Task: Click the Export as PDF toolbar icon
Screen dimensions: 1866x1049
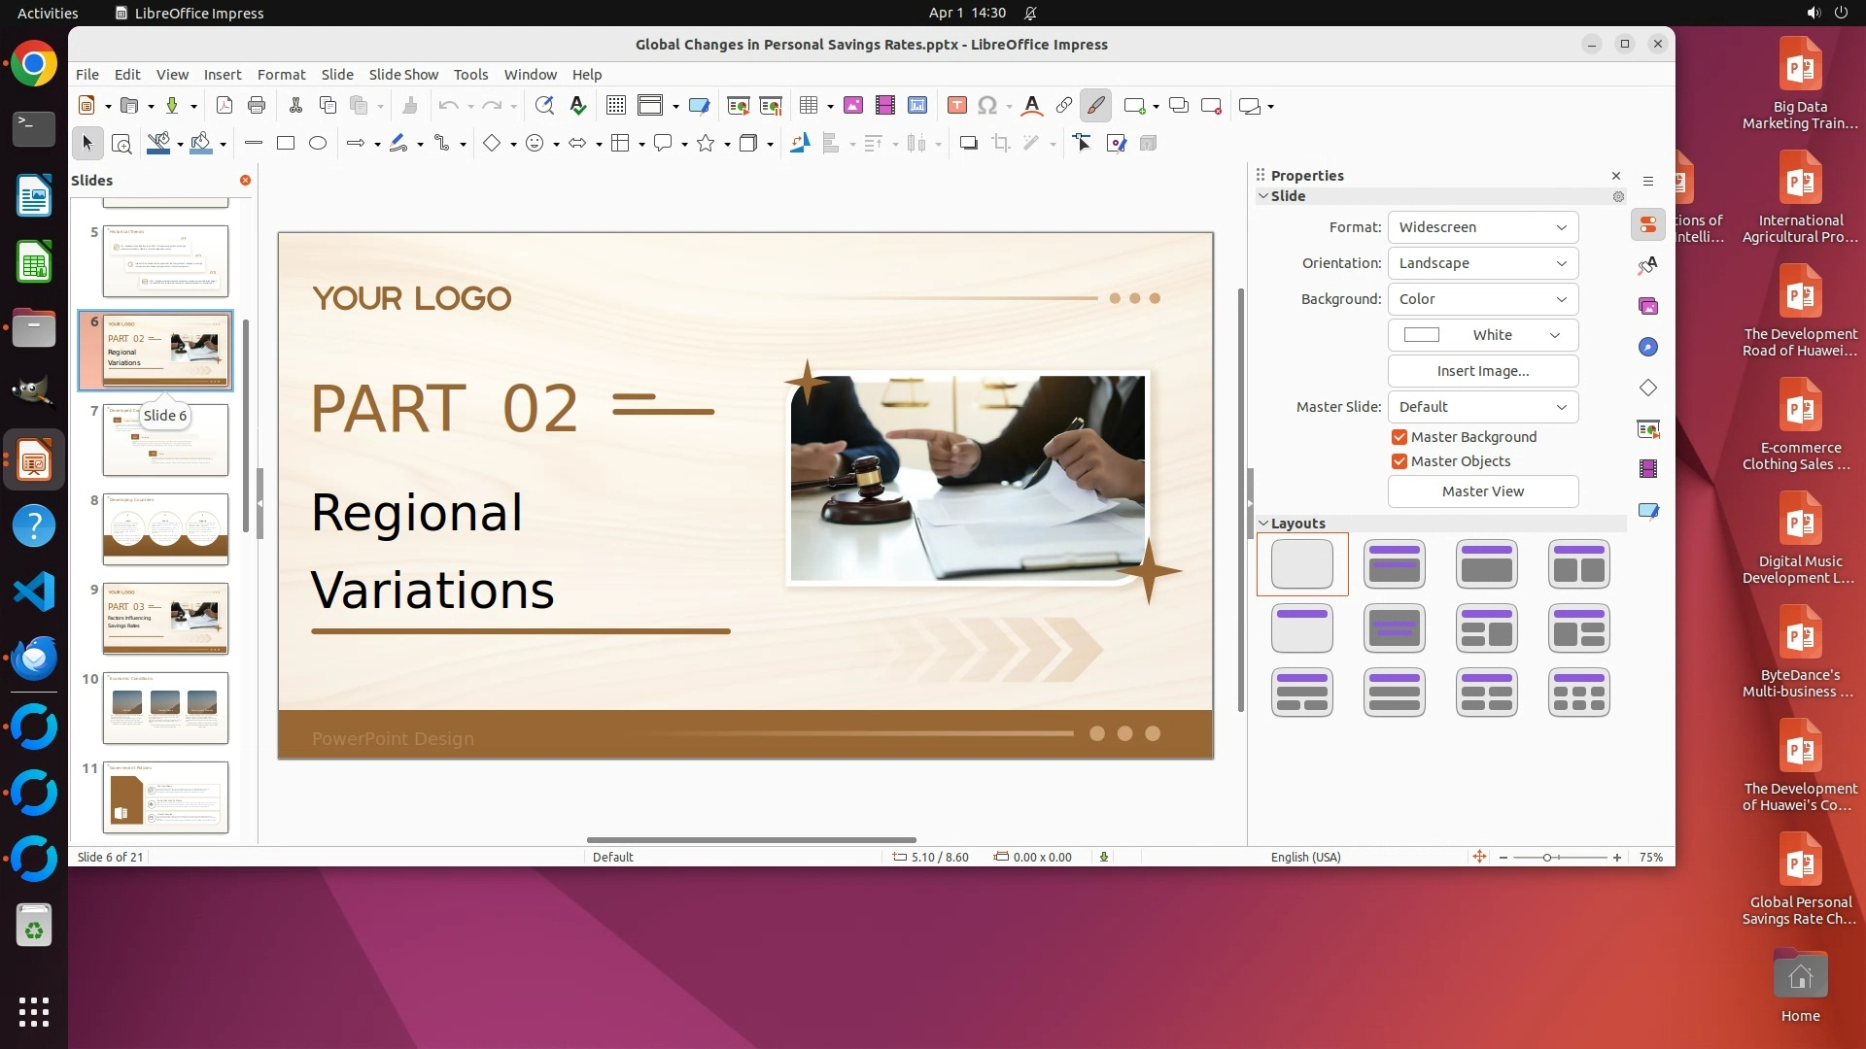Action: point(225,106)
